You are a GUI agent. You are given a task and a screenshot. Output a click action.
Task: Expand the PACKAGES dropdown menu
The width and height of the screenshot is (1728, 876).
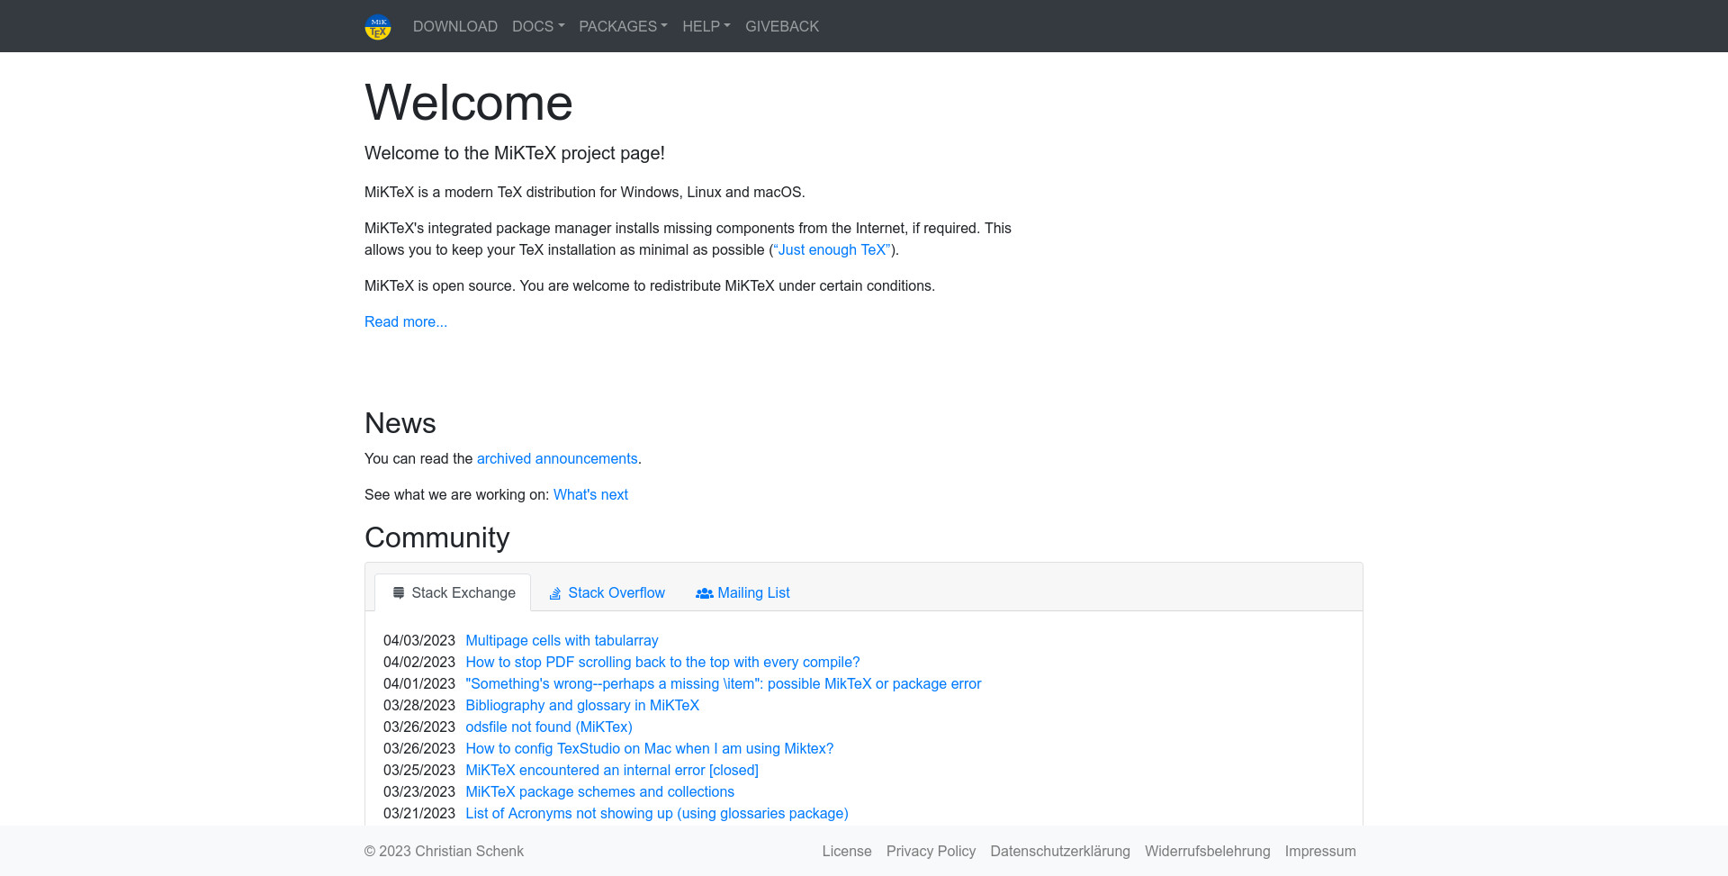[623, 27]
